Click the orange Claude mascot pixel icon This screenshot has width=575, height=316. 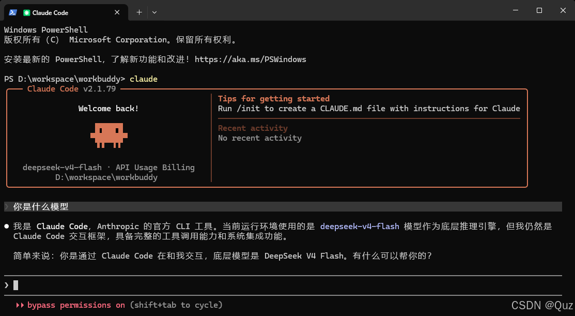coord(109,136)
